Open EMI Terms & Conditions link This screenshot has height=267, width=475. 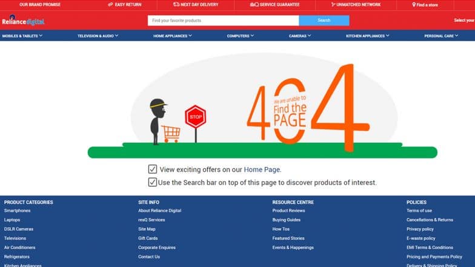tap(430, 247)
